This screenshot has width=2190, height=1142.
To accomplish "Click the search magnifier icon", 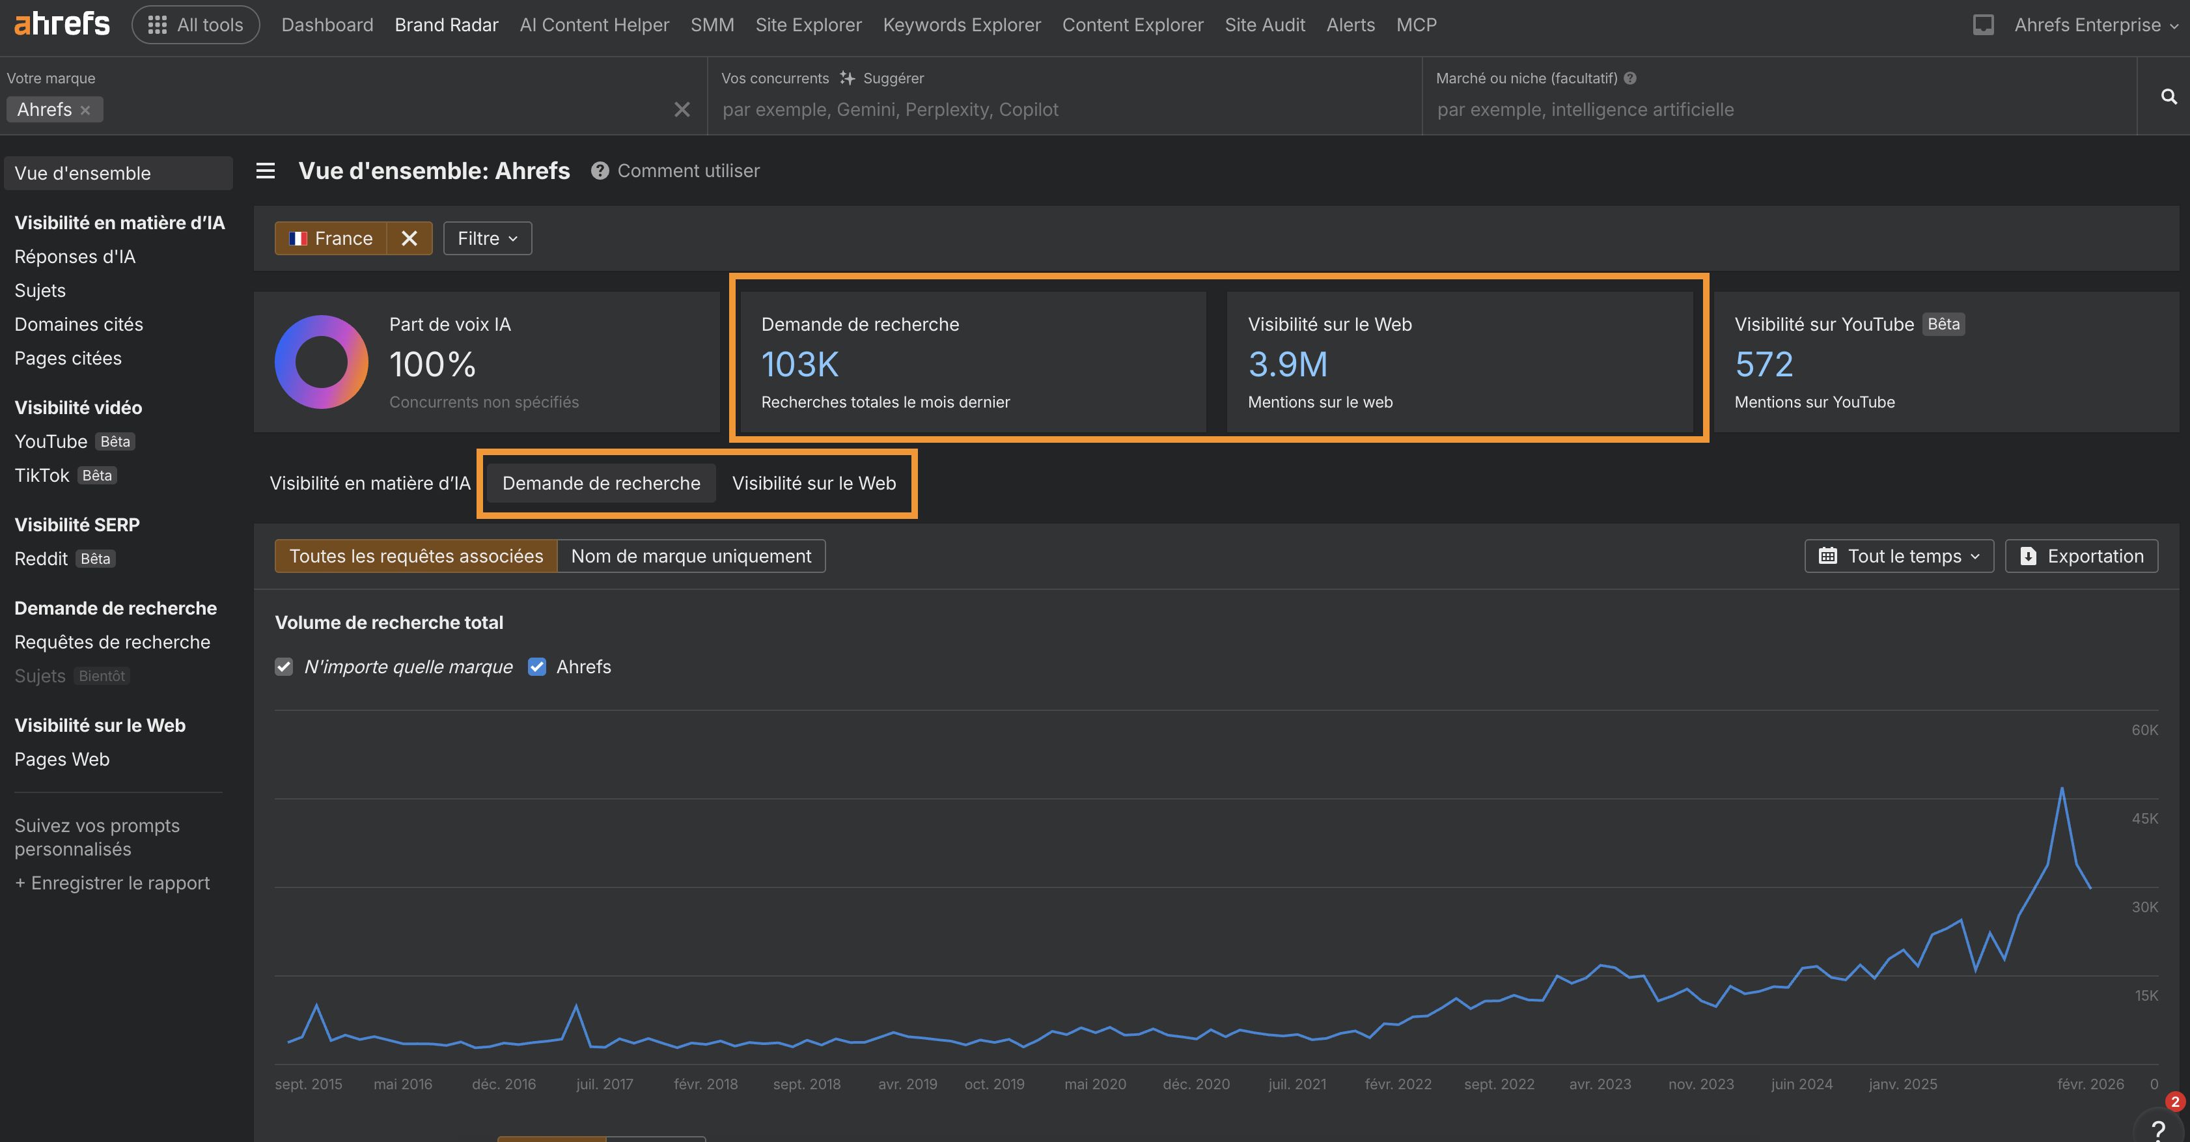I will click(x=2169, y=97).
